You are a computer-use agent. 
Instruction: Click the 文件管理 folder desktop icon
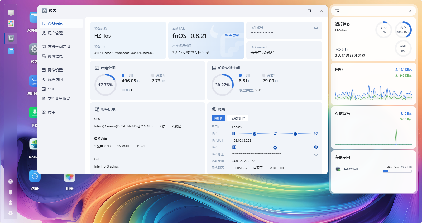[33, 17]
